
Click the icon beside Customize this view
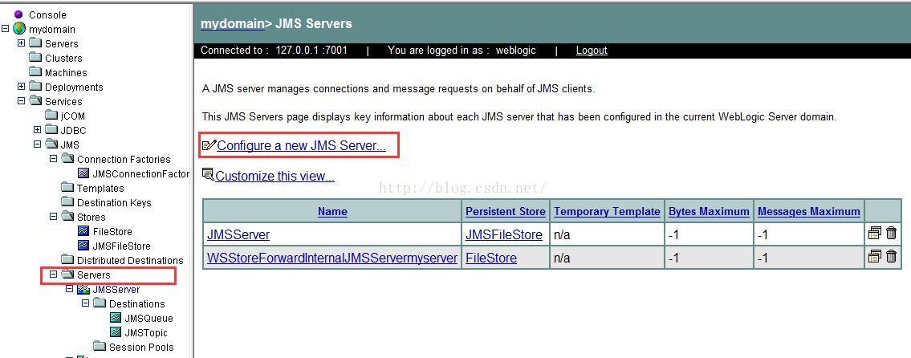coord(208,173)
